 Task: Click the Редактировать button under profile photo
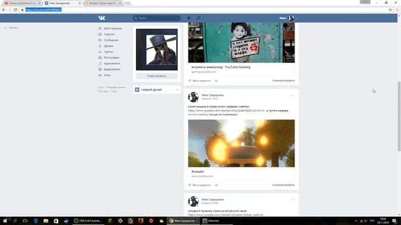click(x=157, y=76)
